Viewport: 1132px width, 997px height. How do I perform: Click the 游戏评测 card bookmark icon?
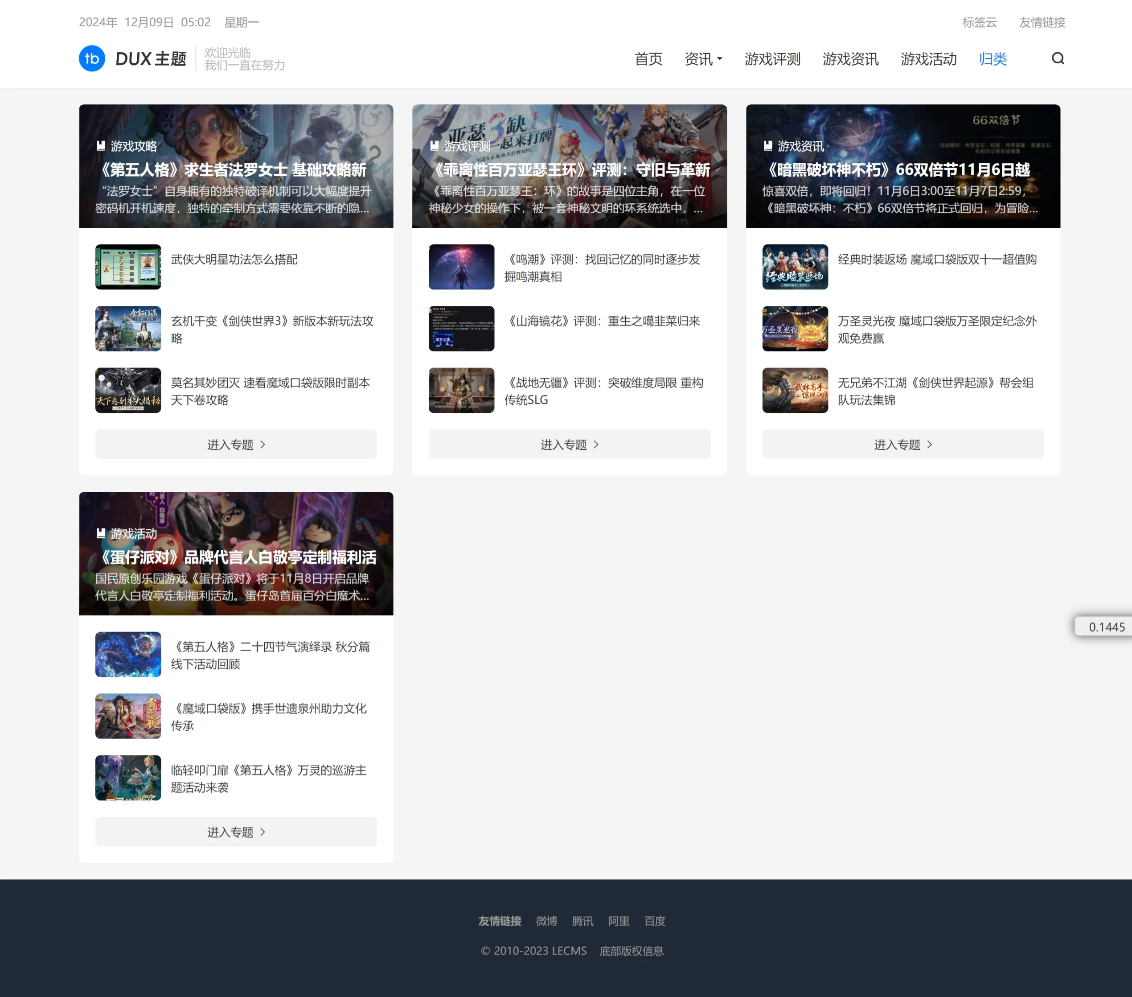click(434, 146)
